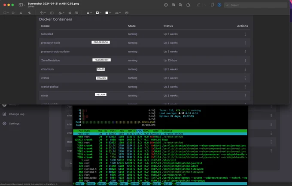The width and height of the screenshot is (292, 186).
Task: Open the Shape Style line thickness menu
Action: 89,13
